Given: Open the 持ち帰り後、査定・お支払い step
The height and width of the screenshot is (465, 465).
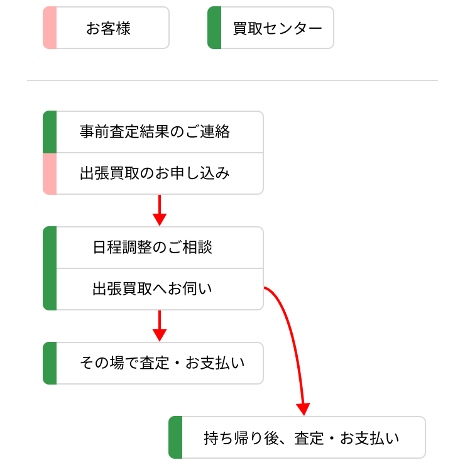Looking at the screenshot, I should click(x=302, y=437).
